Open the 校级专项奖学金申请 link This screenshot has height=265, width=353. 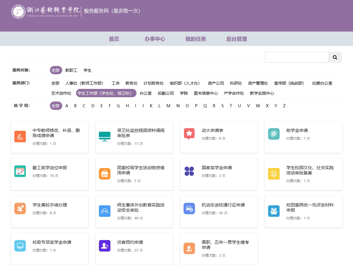pyautogui.click(x=52, y=242)
